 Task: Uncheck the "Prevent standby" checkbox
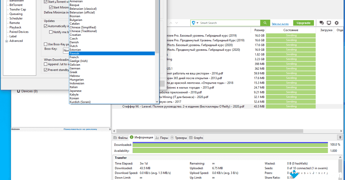tap(45, 70)
